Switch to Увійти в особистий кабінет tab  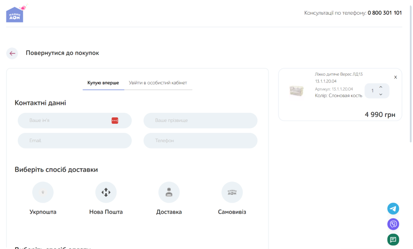158,83
